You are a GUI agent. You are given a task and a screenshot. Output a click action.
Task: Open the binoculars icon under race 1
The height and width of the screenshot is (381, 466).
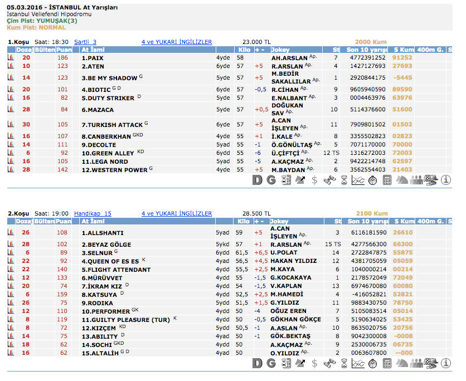pyautogui.click(x=329, y=180)
